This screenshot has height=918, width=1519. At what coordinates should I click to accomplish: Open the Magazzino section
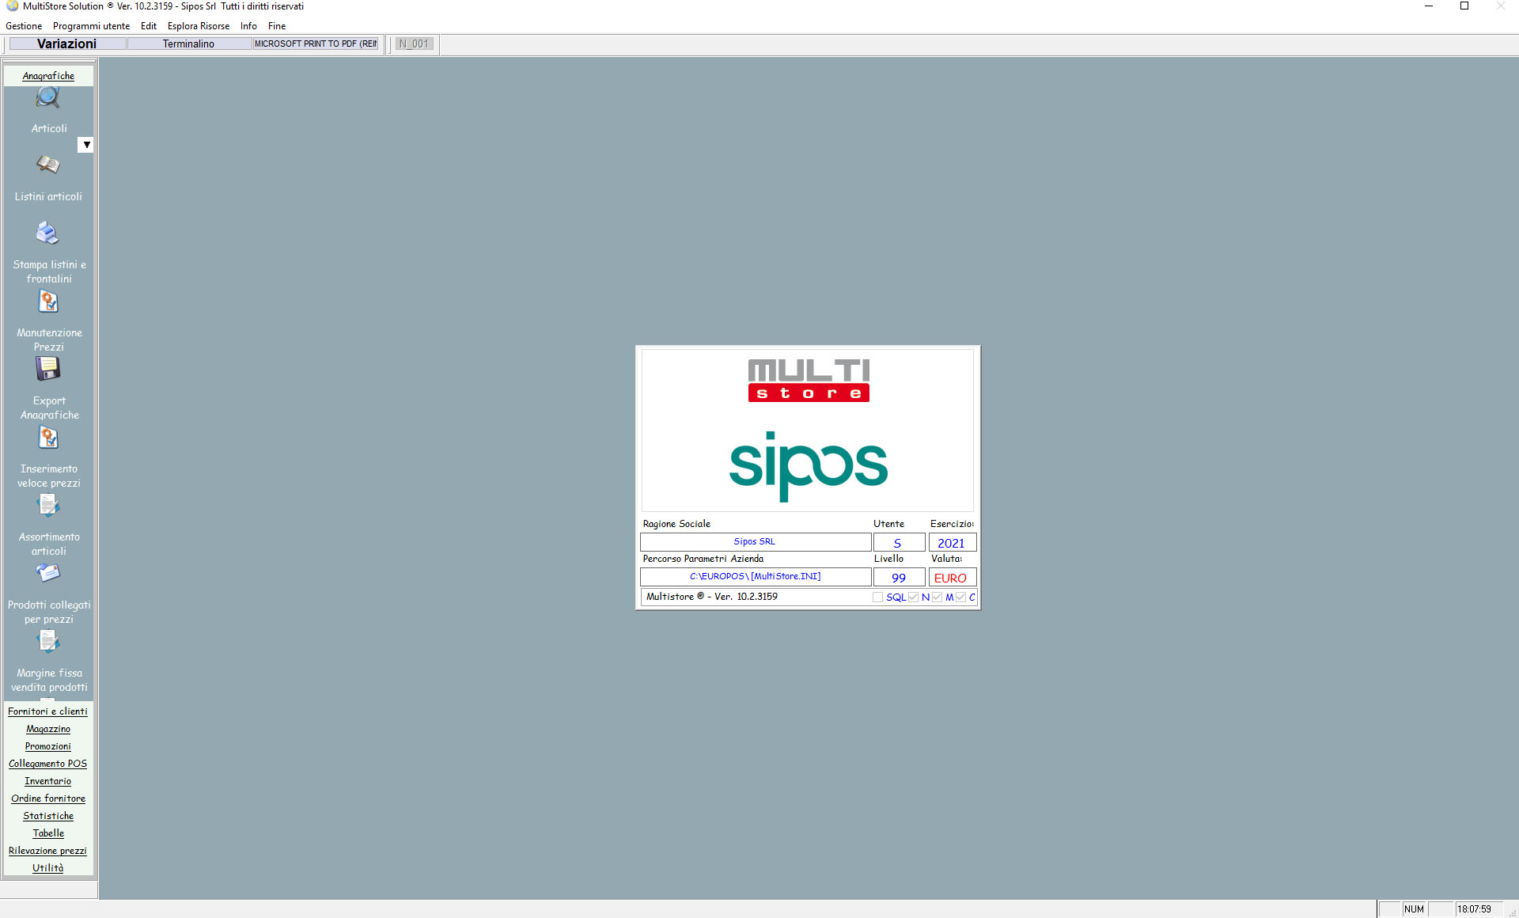(48, 729)
